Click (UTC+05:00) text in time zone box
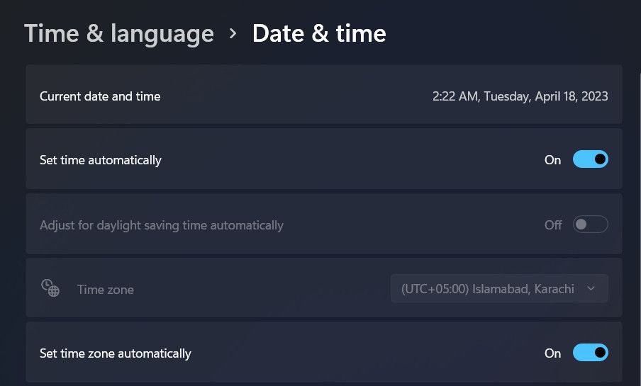 433,289
